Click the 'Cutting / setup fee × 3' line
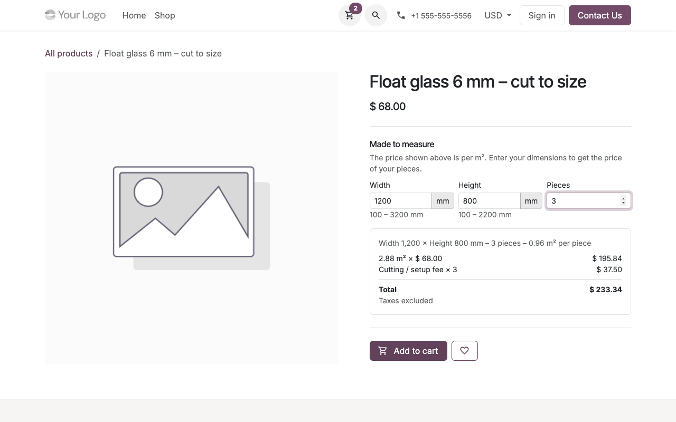 pyautogui.click(x=418, y=270)
